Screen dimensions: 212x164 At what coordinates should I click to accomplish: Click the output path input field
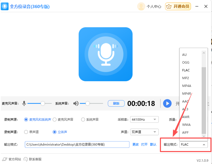click(77, 144)
